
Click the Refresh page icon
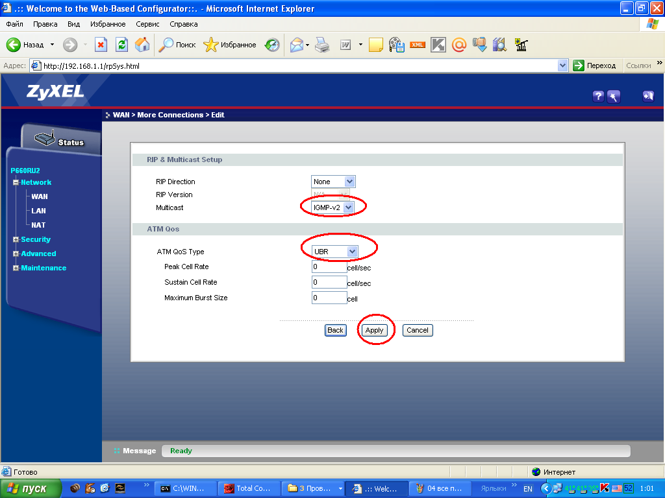click(x=121, y=45)
